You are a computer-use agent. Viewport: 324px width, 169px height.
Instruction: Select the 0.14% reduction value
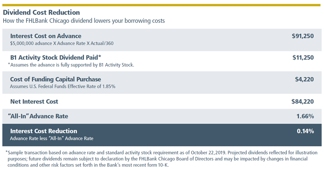pyautogui.click(x=306, y=131)
